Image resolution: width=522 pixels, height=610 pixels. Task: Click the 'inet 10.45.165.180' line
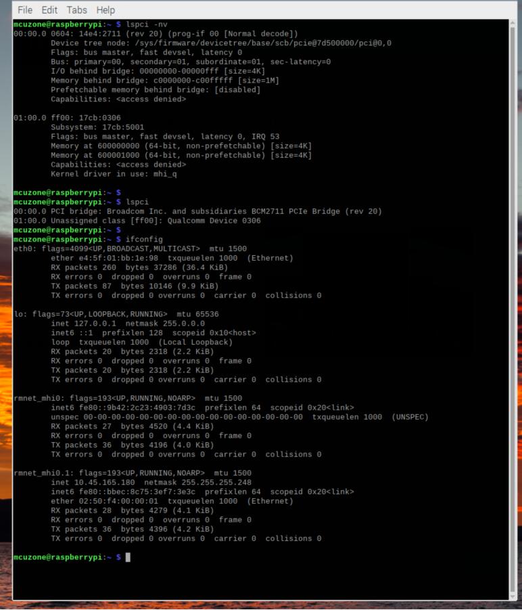click(151, 482)
